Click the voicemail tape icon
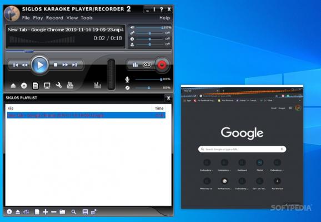 point(147,65)
